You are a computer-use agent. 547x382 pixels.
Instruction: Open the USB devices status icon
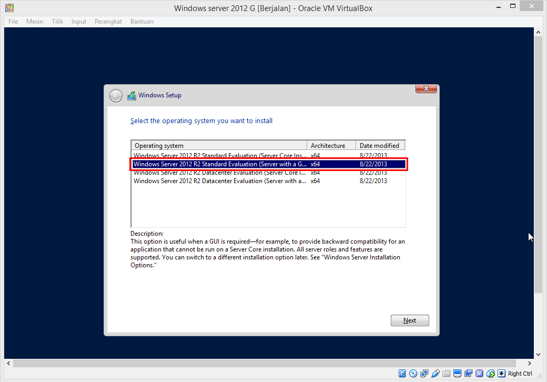pyautogui.click(x=435, y=374)
